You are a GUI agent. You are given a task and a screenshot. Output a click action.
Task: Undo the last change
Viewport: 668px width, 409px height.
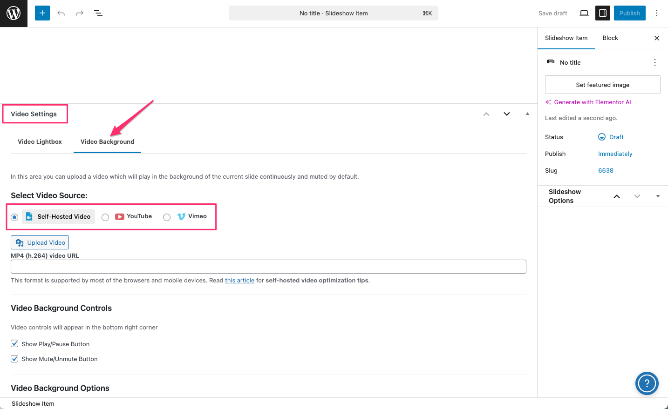pos(61,13)
